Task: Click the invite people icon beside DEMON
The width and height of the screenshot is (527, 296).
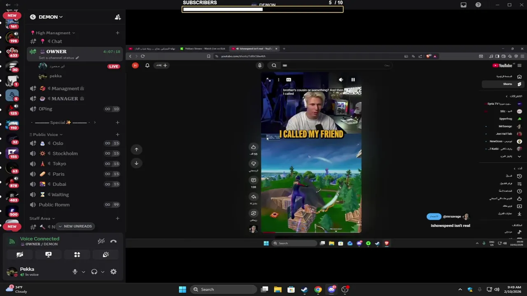Action: click(118, 17)
